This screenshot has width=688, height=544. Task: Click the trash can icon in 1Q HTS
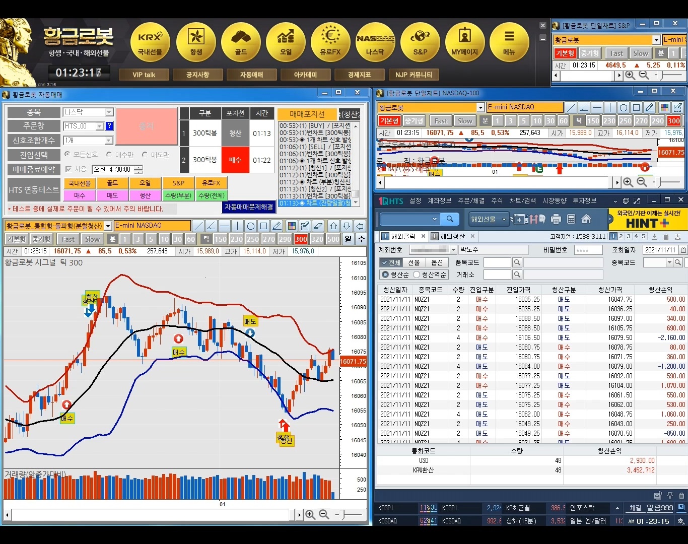[x=666, y=237]
